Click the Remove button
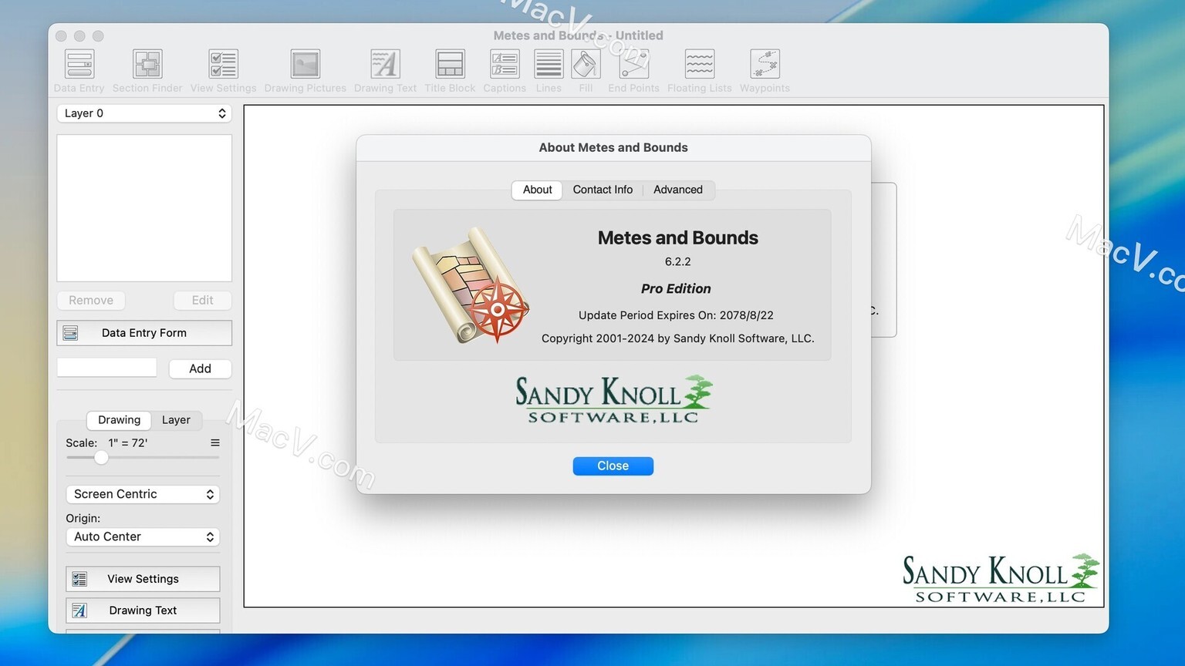 pyautogui.click(x=91, y=301)
